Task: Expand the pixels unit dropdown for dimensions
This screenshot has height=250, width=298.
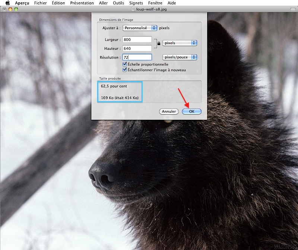Action: (x=180, y=43)
